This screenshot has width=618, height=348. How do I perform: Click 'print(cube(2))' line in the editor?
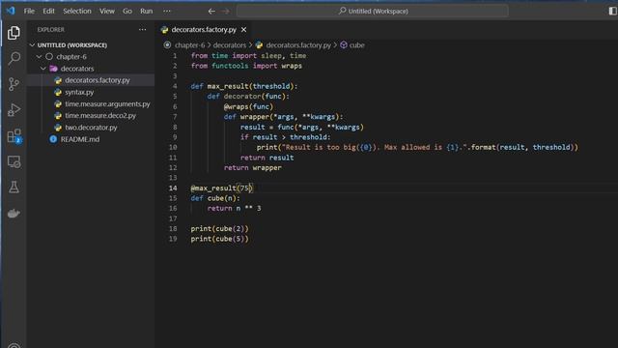(219, 229)
